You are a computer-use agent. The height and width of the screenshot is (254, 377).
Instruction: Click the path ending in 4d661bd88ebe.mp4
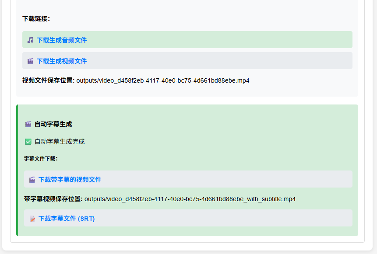pyautogui.click(x=163, y=80)
